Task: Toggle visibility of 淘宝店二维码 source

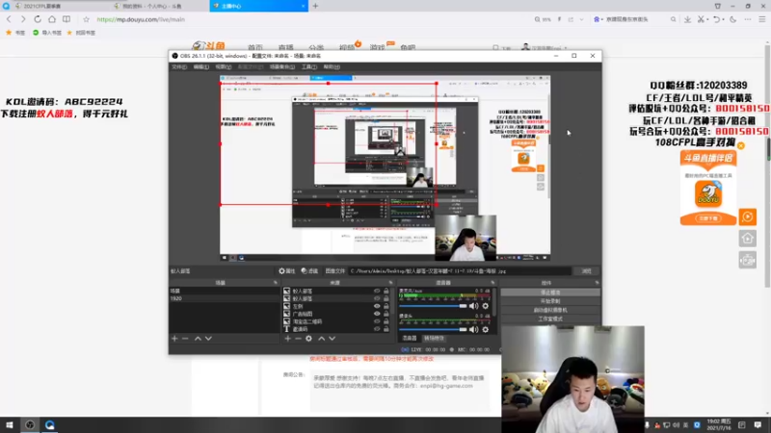Action: click(x=377, y=321)
